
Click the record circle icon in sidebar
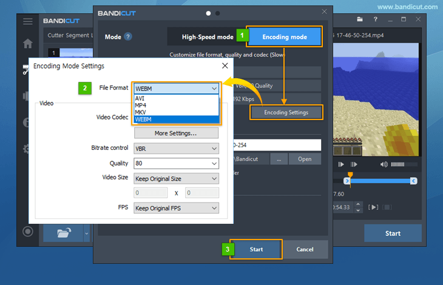click(28, 232)
